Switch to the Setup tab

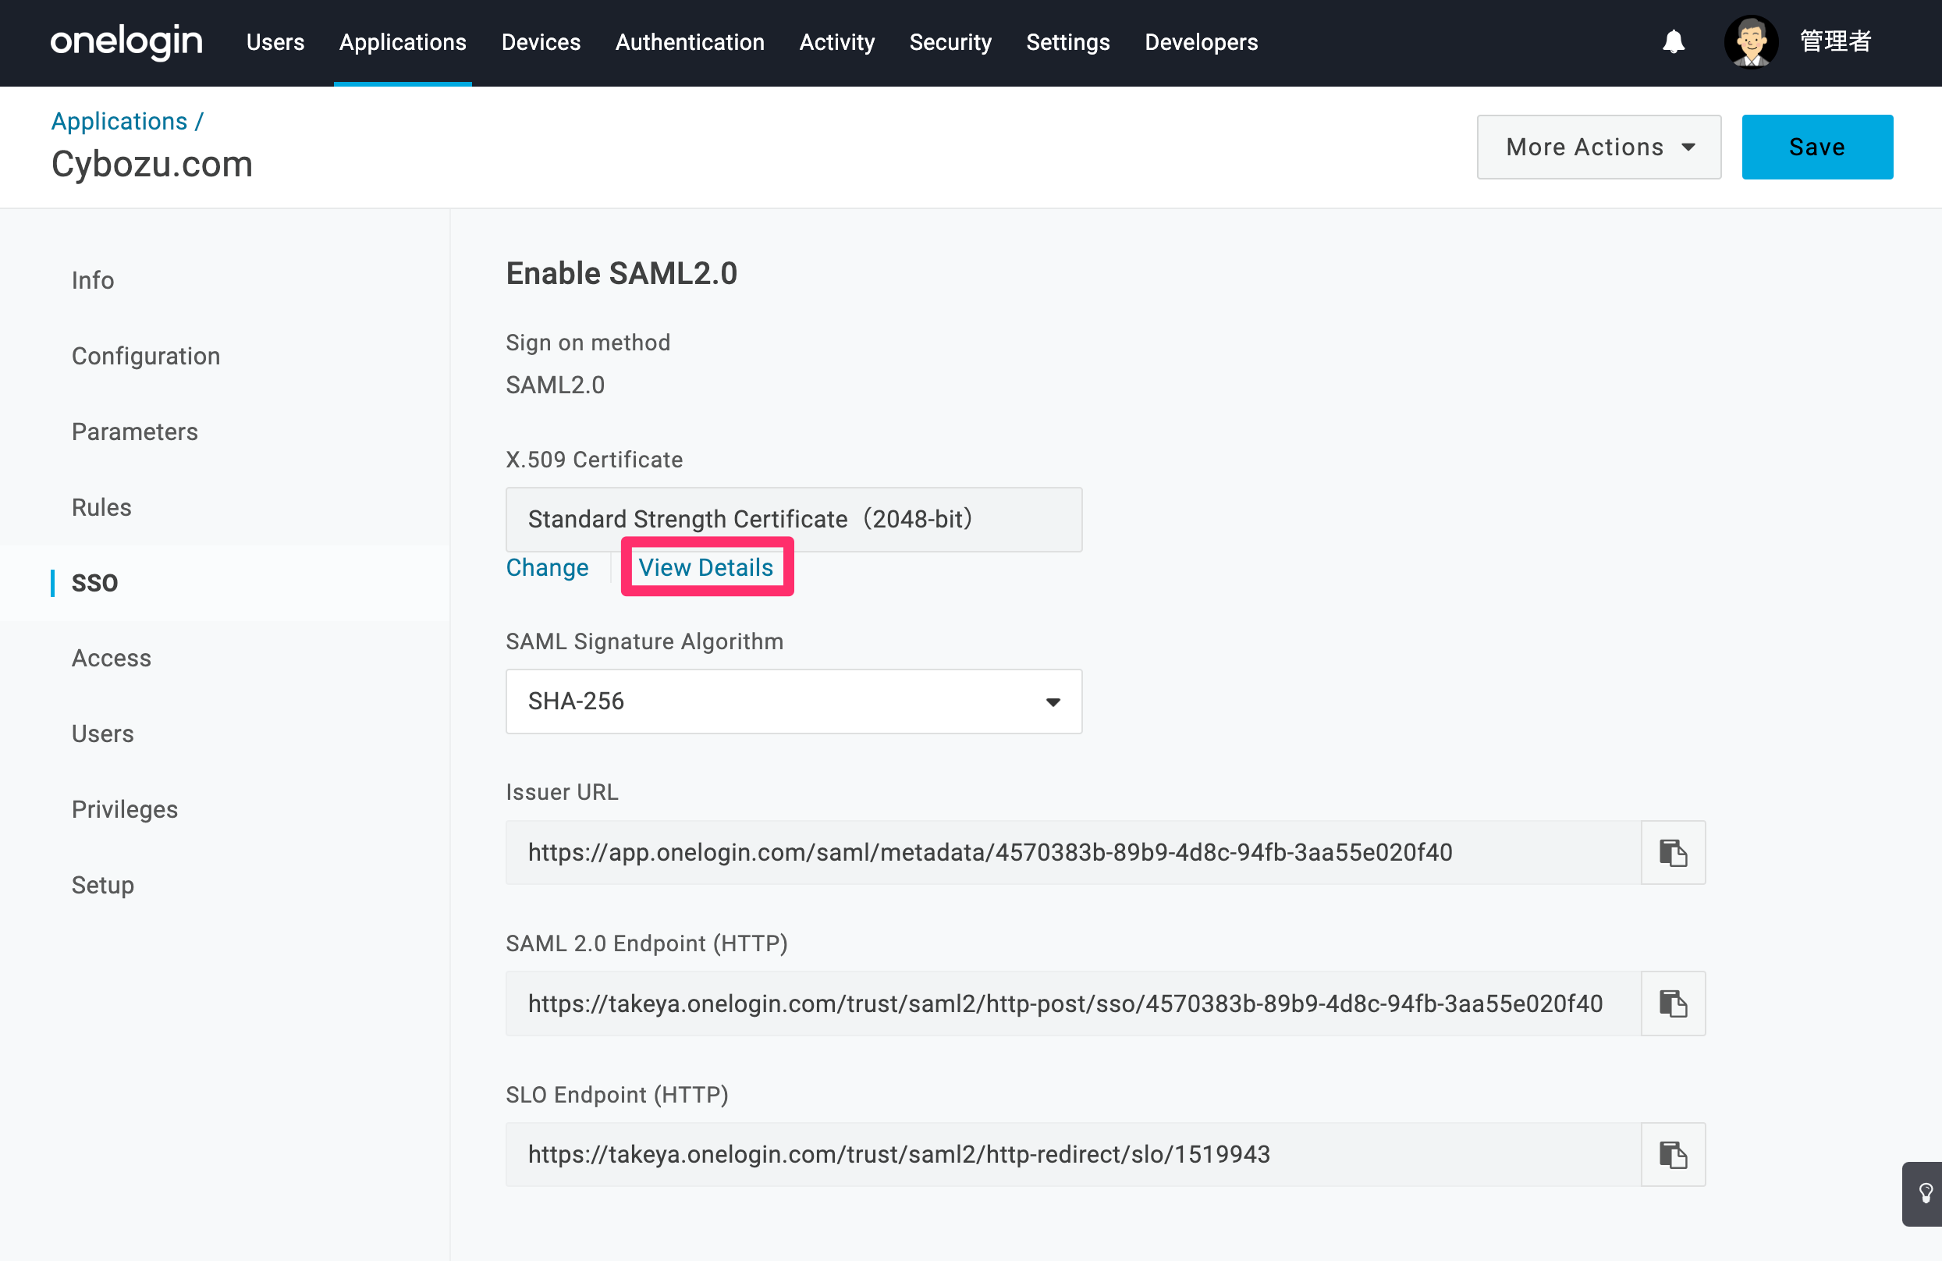tap(103, 885)
